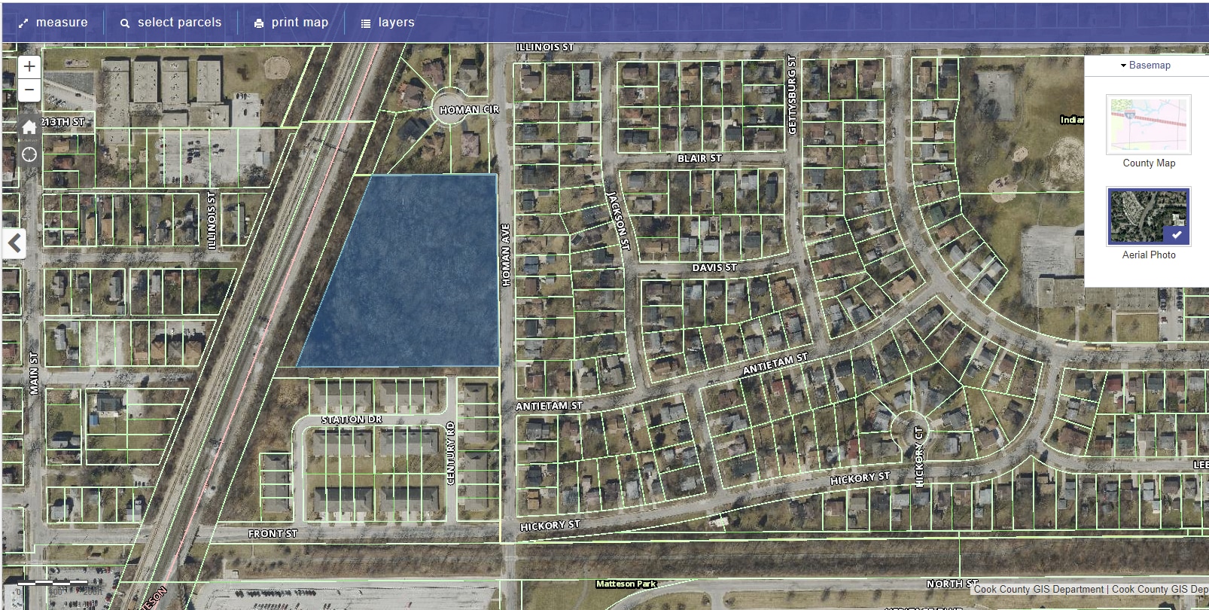Click the map scale bar
This screenshot has width=1209, height=610.
click(53, 583)
